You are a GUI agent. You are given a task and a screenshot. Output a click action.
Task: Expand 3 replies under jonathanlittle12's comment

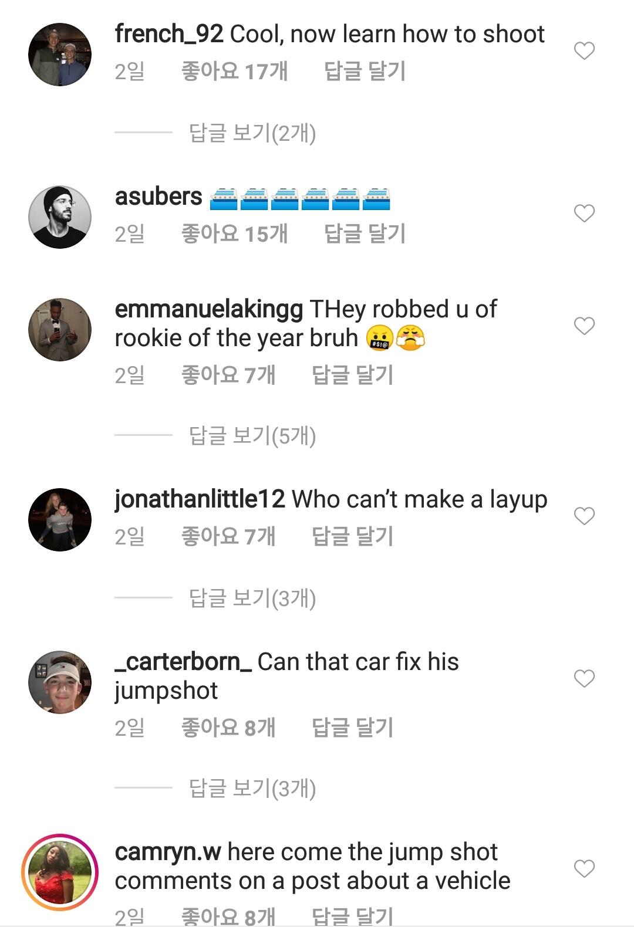[252, 598]
